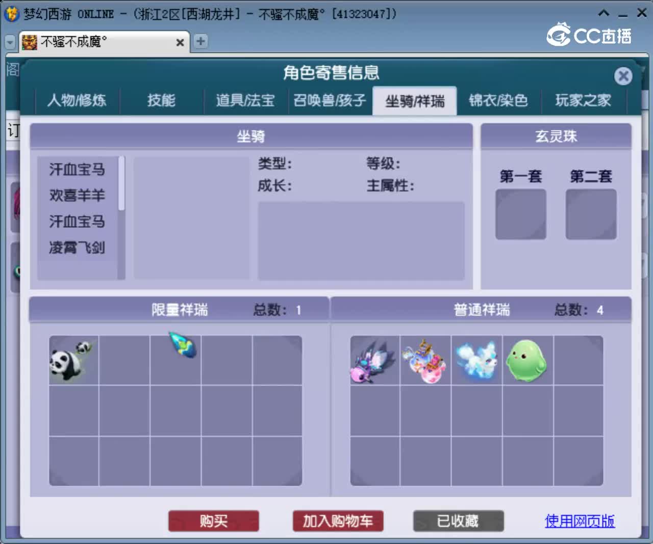Select the green blob mount icon
This screenshot has width=653, height=544.
click(528, 361)
